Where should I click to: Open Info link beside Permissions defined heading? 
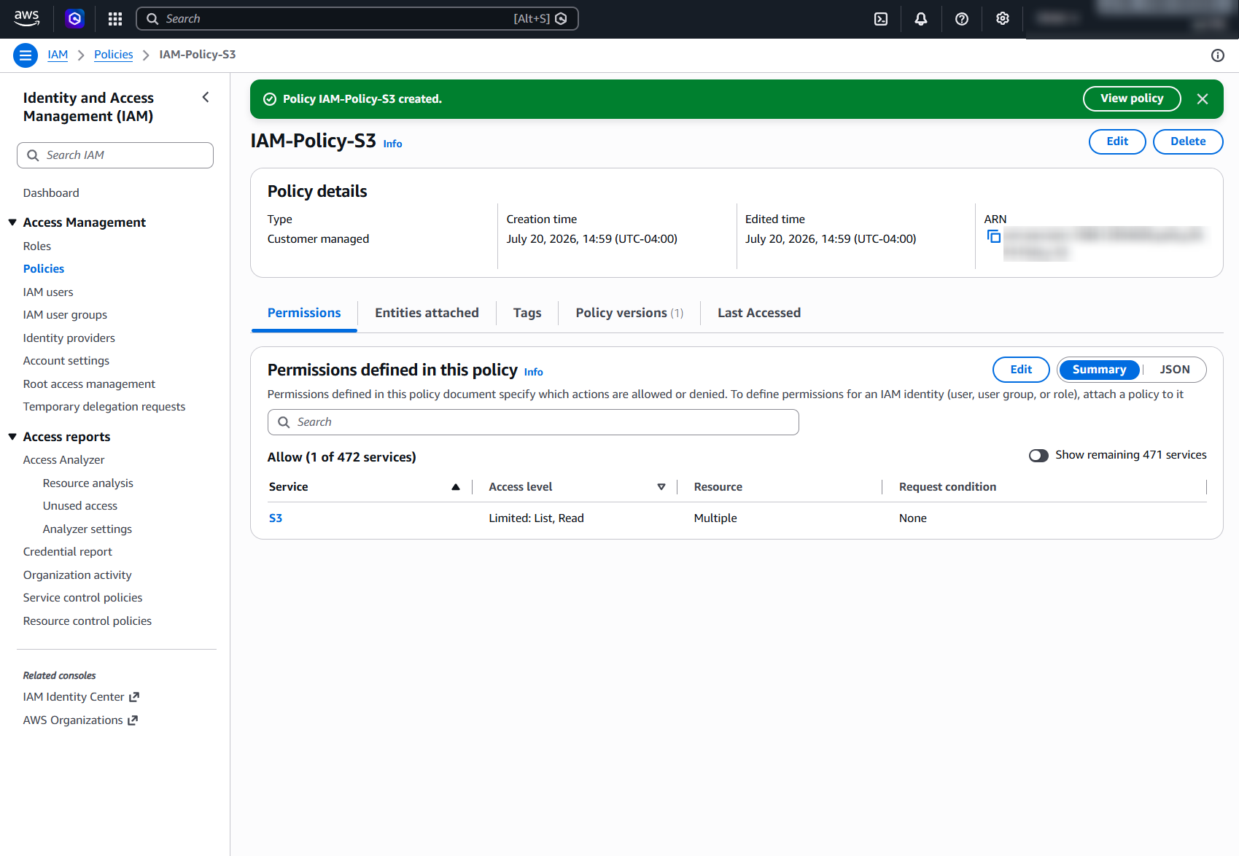533,372
